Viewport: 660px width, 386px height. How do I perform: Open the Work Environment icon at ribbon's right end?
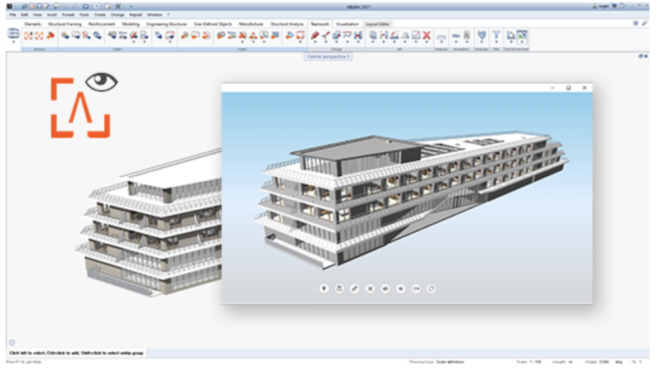coord(521,34)
